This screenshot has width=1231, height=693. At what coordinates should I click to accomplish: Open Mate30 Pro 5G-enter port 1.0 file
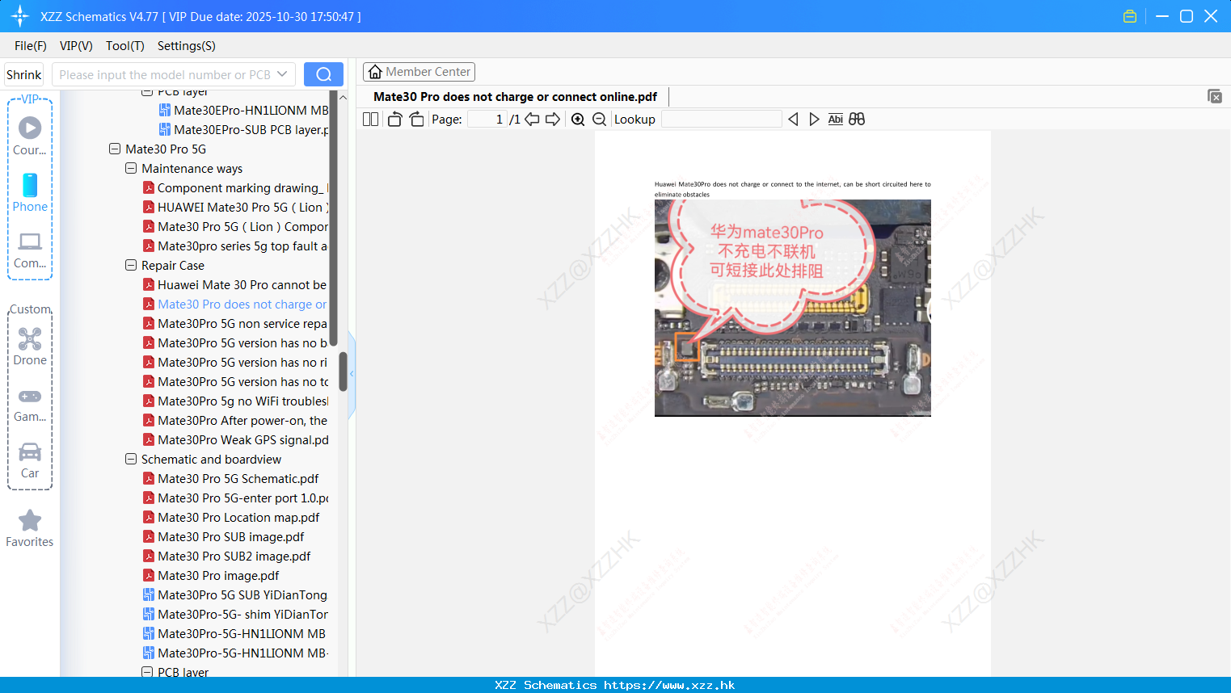click(x=235, y=498)
